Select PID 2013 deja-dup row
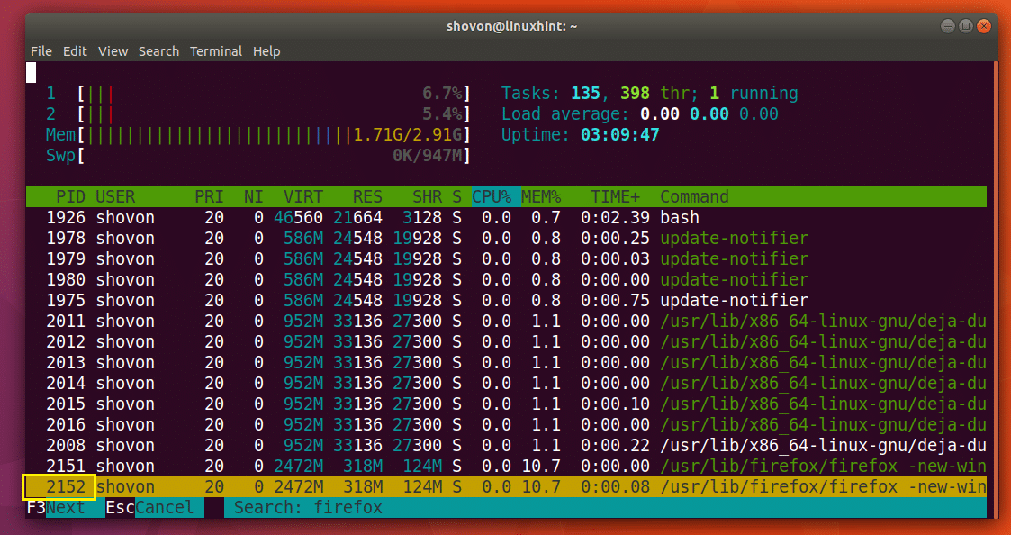 pos(506,362)
